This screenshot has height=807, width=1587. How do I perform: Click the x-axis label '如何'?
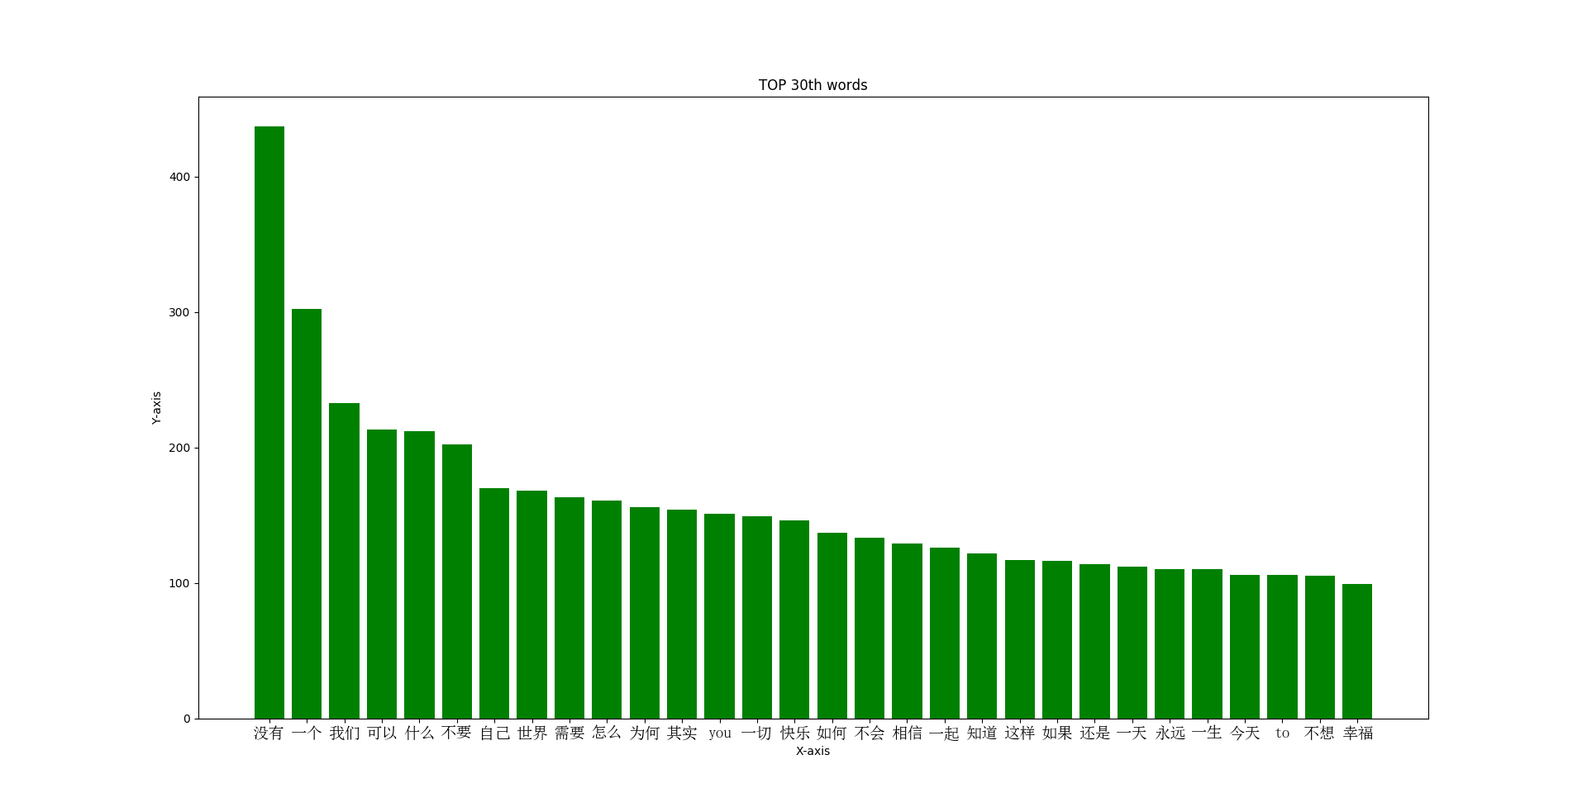(x=832, y=733)
